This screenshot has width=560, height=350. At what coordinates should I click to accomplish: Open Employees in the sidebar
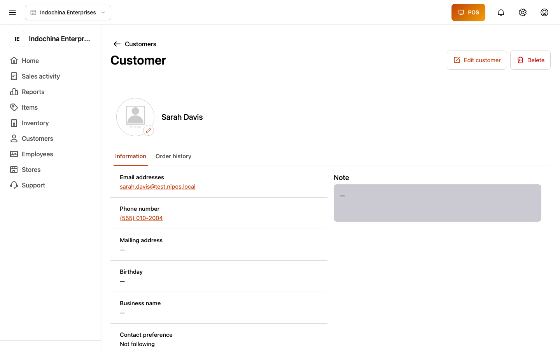pos(37,154)
